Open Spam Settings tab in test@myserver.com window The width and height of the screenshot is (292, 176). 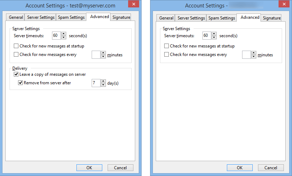pos(71,17)
